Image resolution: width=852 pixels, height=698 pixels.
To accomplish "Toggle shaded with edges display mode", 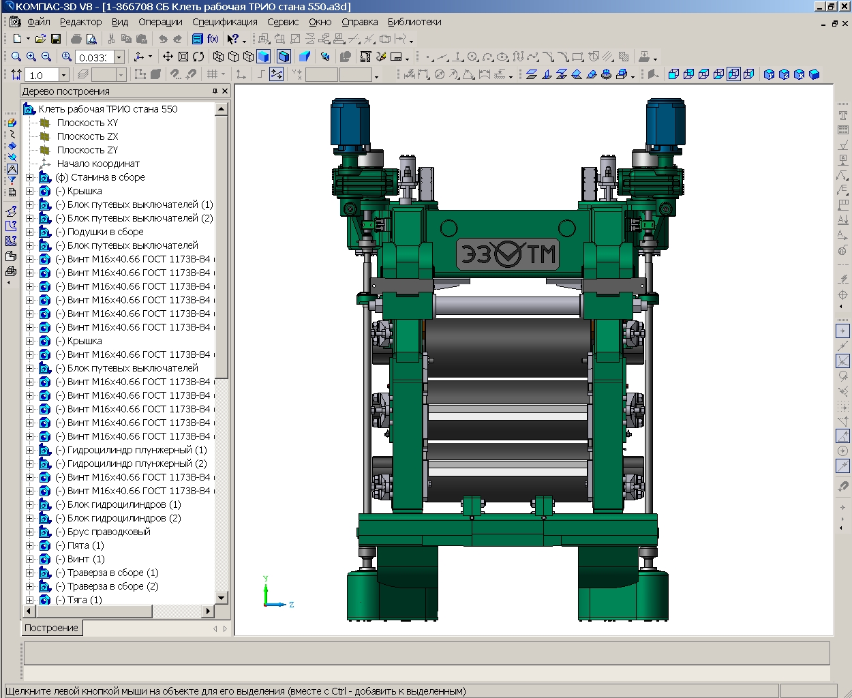I will click(284, 57).
